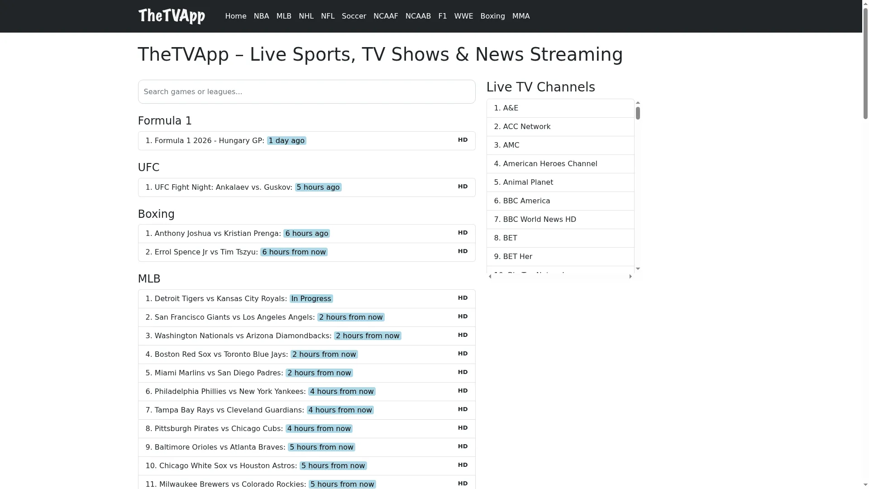Open San Francisco Giants vs Los Angeles Angels
The image size is (869, 489).
coord(306,317)
